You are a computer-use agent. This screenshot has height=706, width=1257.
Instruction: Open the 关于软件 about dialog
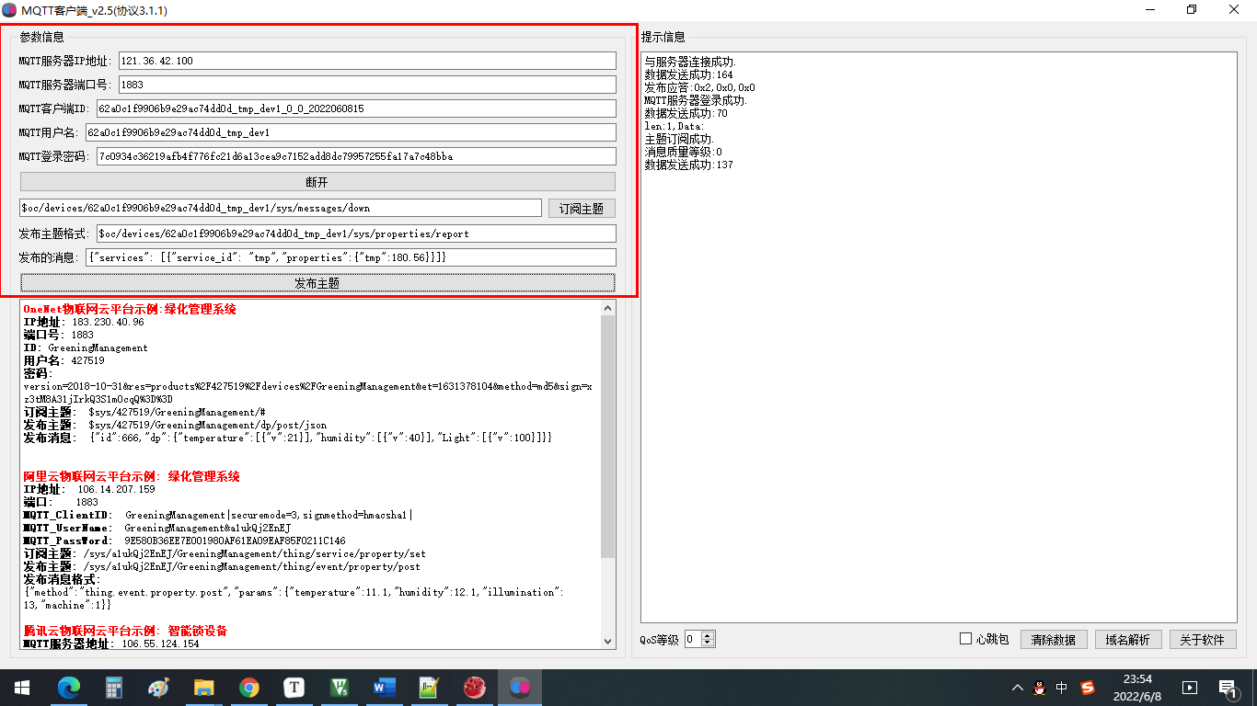pos(1203,640)
